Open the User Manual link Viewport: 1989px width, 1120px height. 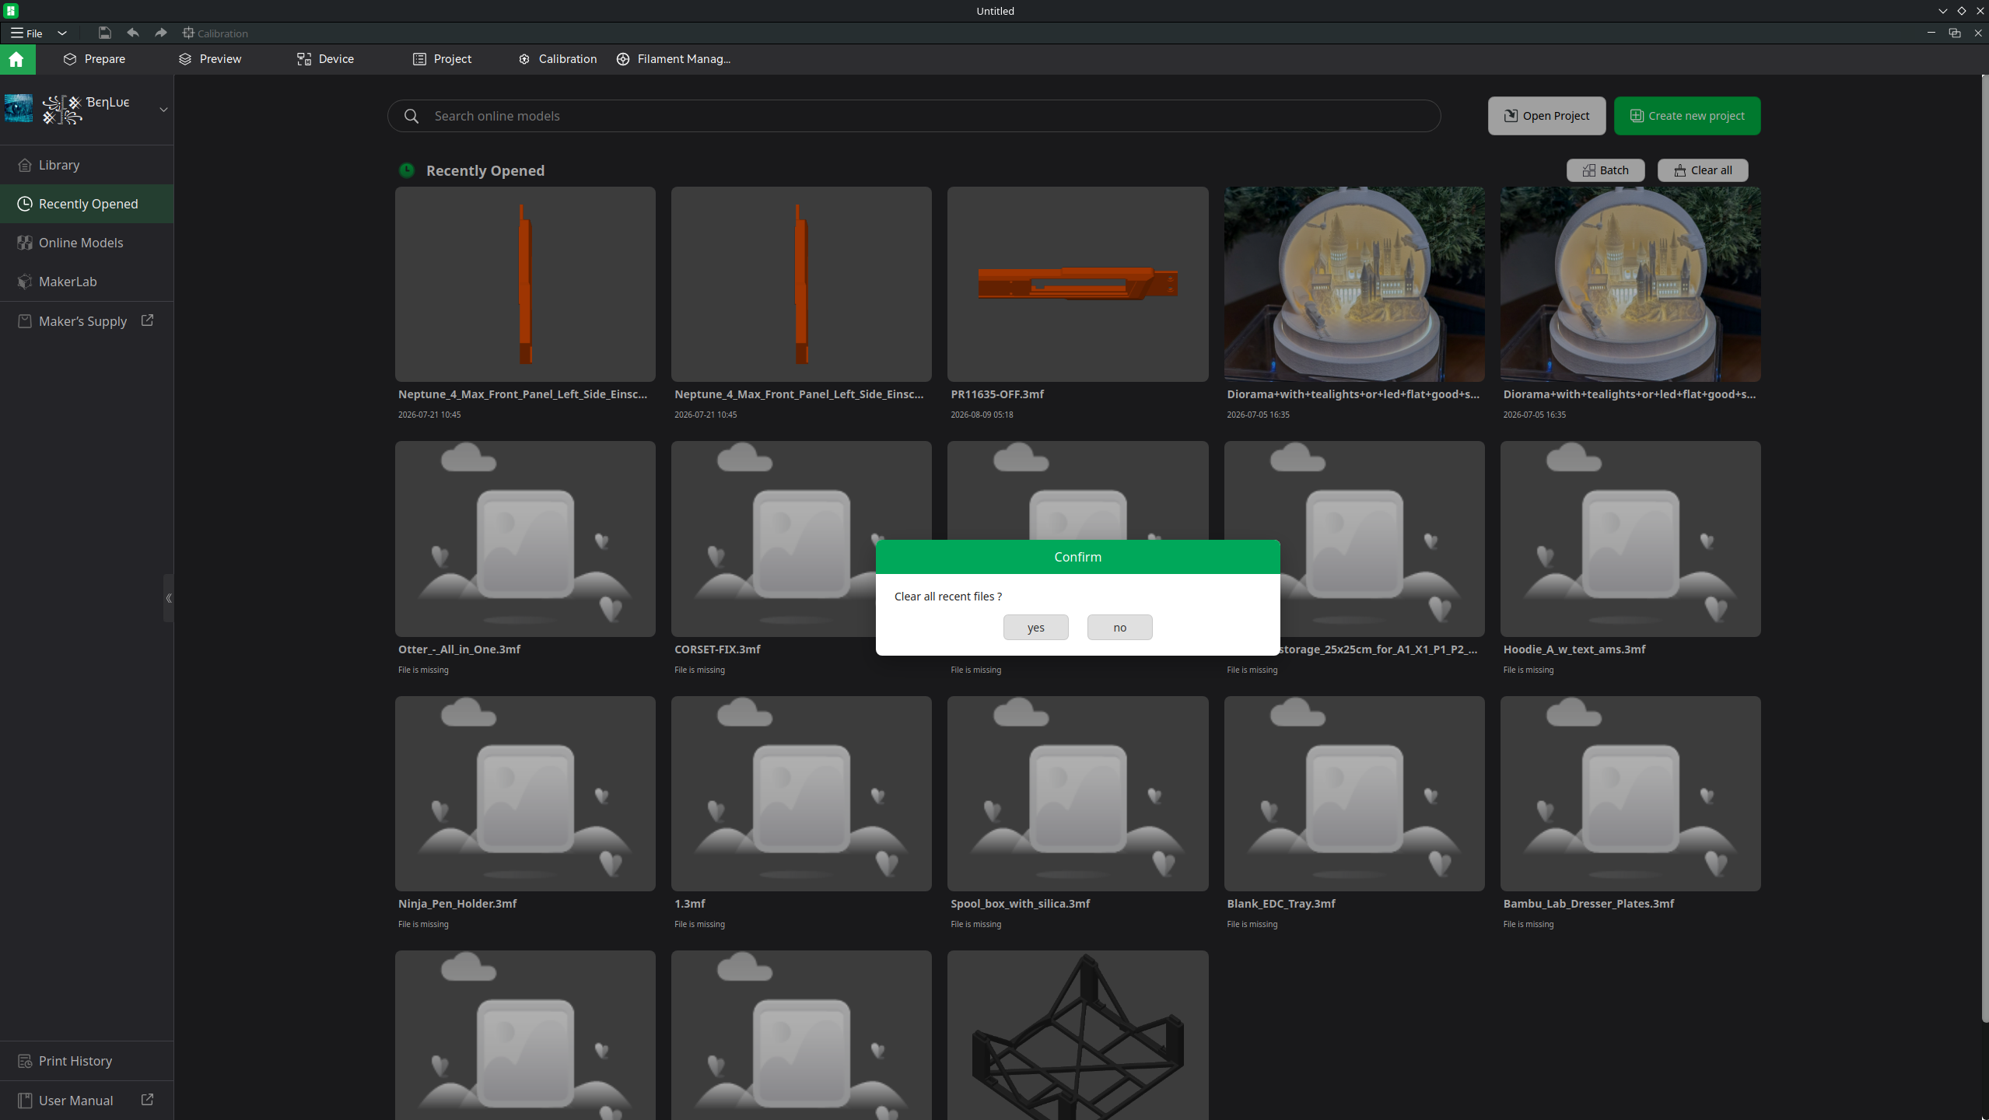point(87,1101)
